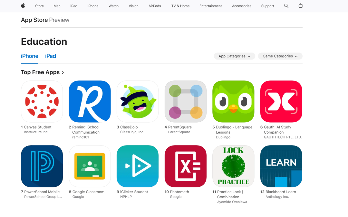Open the Photomath app icon
This screenshot has height=217, width=348.
coord(186,166)
